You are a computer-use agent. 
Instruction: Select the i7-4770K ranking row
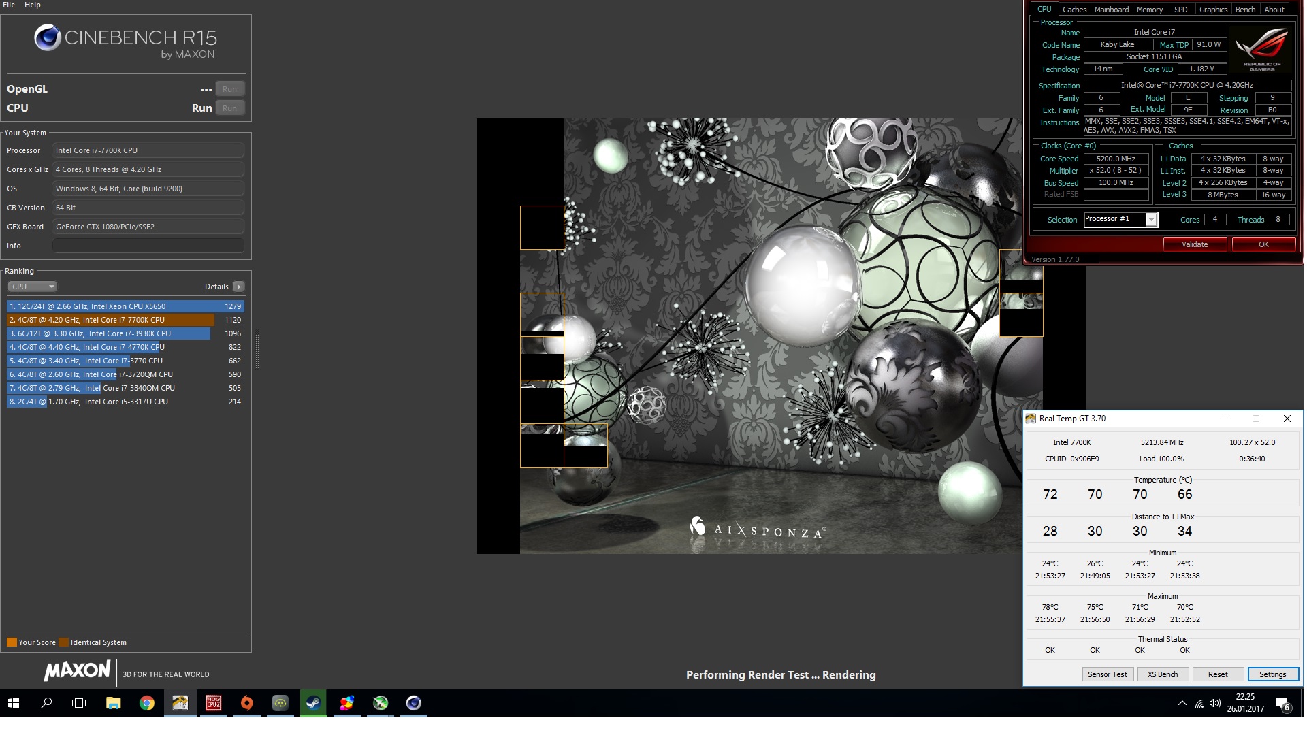(125, 347)
